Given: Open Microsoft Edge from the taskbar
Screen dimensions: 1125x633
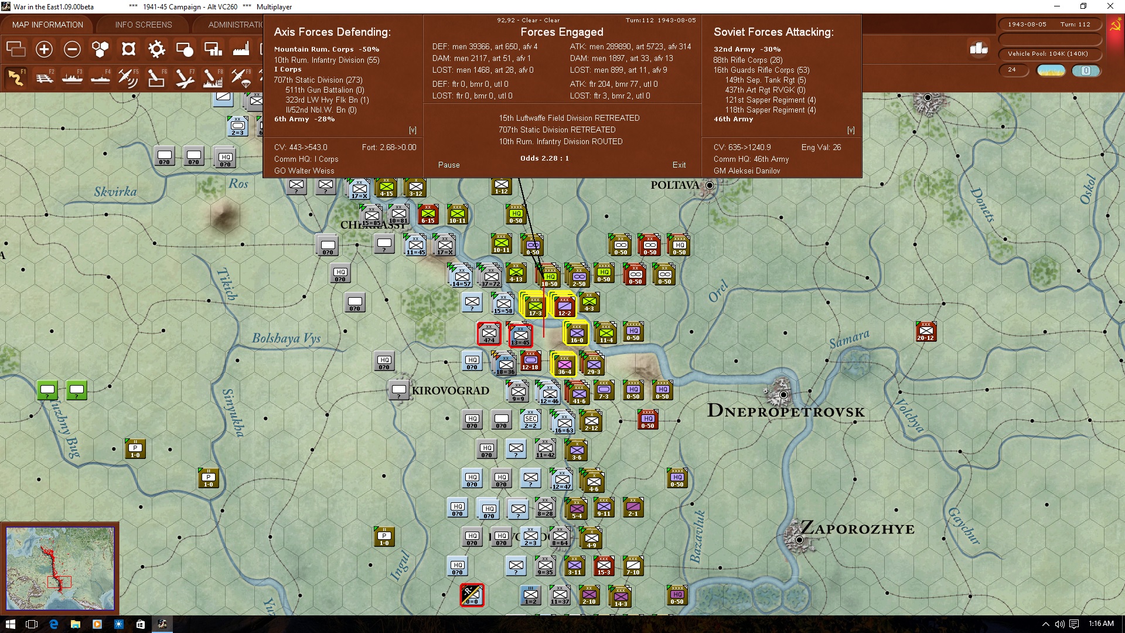Looking at the screenshot, I should click(54, 624).
